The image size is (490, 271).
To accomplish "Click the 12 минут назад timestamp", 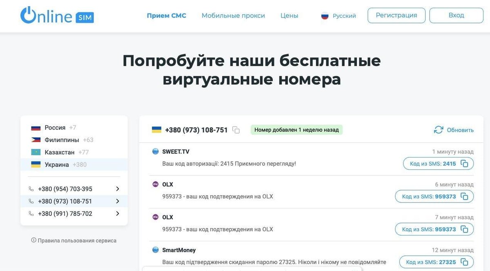I will [x=453, y=250].
